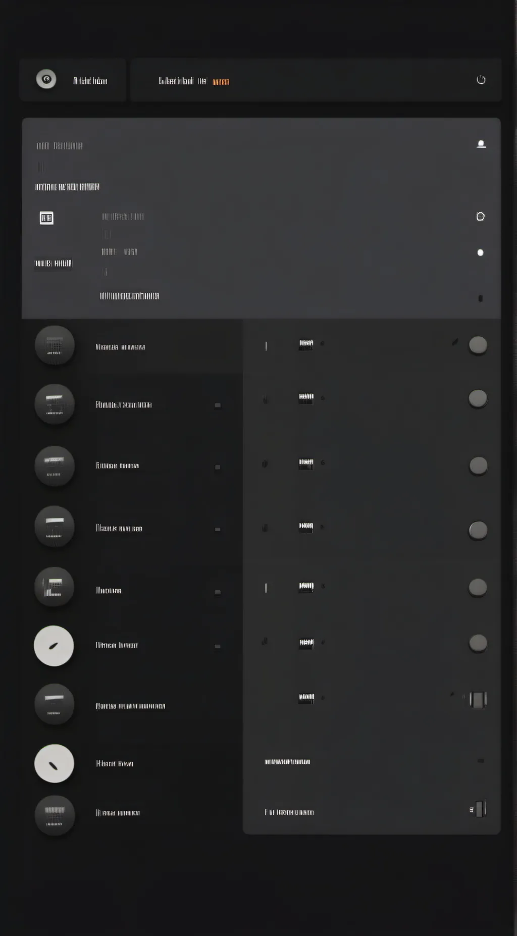Click the seventh dark round icon in list
Viewport: 517px width, 936px height.
coord(54,704)
